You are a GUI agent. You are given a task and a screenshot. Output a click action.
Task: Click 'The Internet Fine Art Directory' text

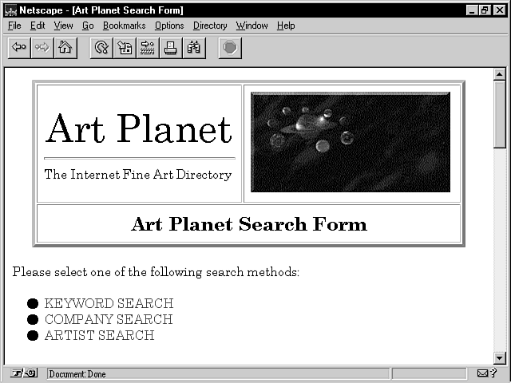click(x=138, y=175)
